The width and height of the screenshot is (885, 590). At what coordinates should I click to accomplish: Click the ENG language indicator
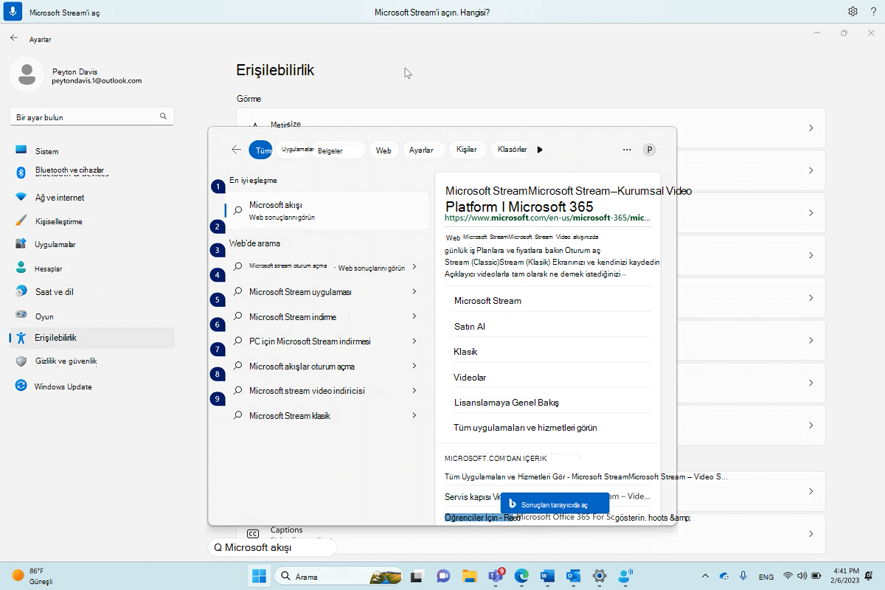point(766,576)
